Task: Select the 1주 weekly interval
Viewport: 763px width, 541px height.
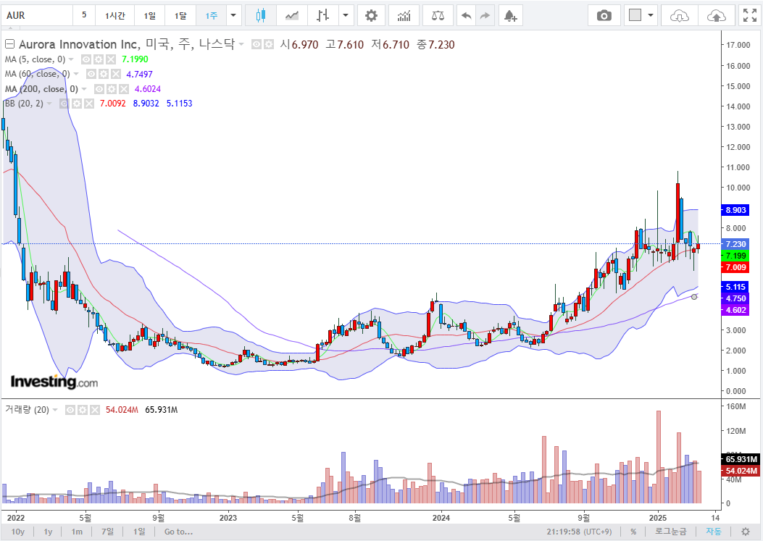Action: coord(211,15)
